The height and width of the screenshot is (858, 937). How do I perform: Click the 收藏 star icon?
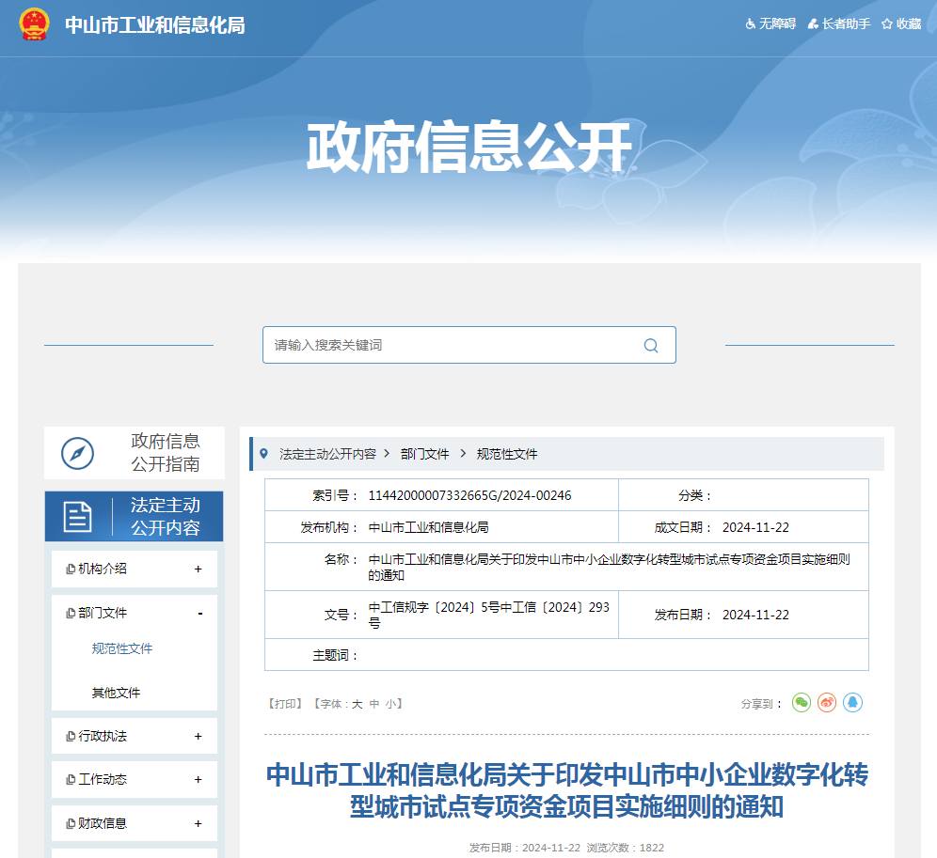(x=886, y=24)
